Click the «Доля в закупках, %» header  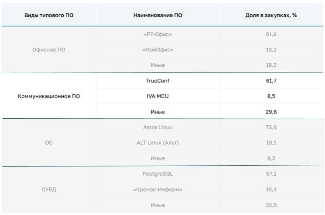pos(272,15)
